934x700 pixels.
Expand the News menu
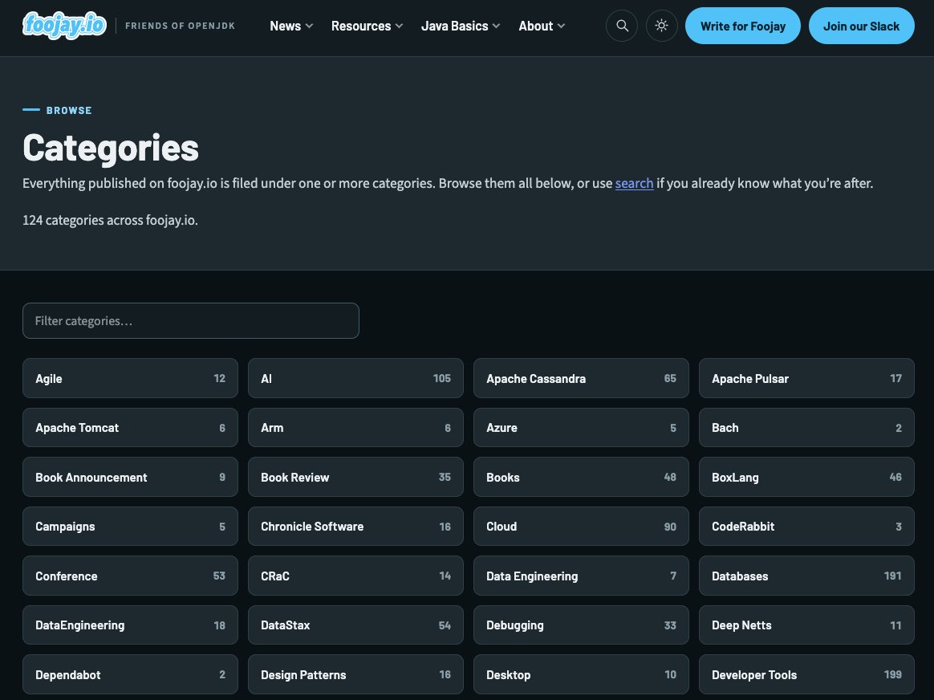pos(291,26)
